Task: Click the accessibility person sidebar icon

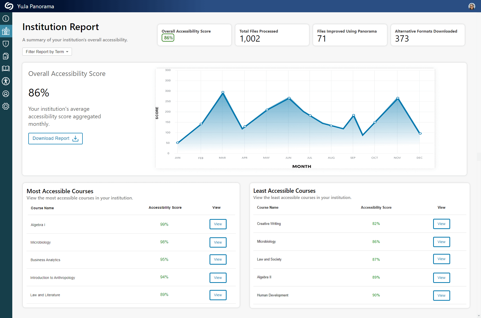Action: [x=6, y=81]
